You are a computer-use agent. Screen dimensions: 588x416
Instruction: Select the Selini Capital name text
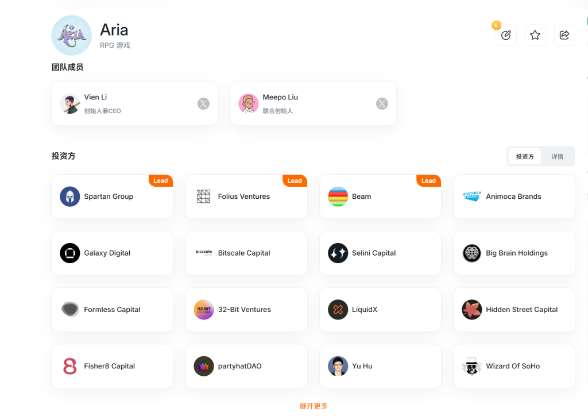pos(373,253)
